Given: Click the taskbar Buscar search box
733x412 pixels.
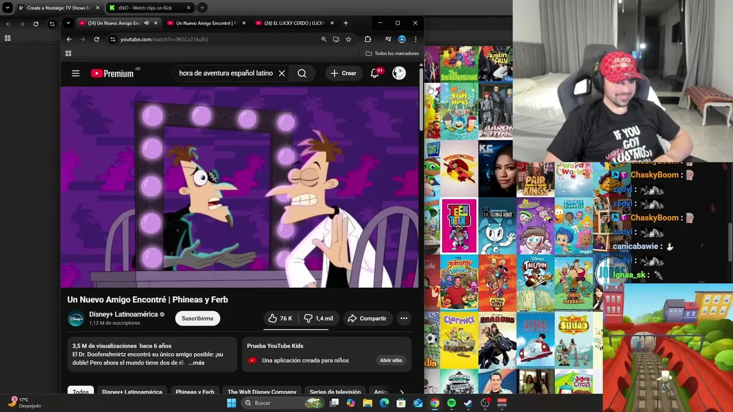Looking at the screenshot, I should (283, 403).
